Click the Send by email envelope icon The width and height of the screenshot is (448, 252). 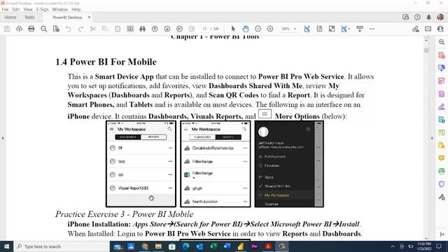428,29
